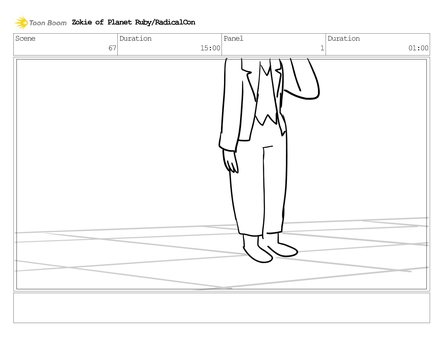444x343 pixels.
Task: Select the panel duration '01:00'
Action: (418, 48)
